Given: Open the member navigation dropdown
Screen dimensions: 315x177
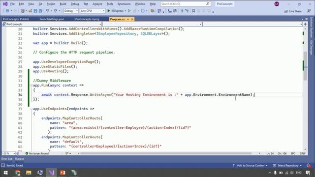Looking at the screenshot, I should click(252, 24).
